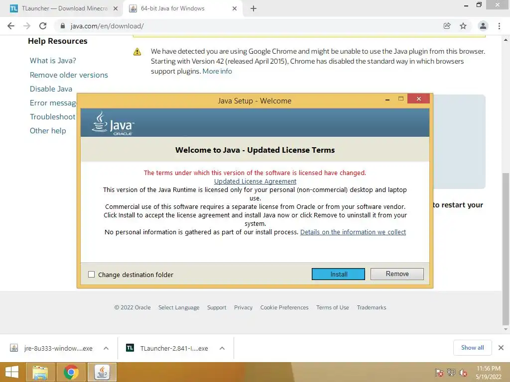This screenshot has width=510, height=382.
Task: Click the Chrome window minimize button
Action: click(x=466, y=5)
